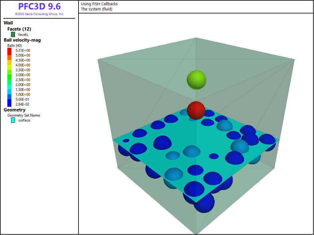Select the red ball touching the surface
314x235 pixels.
point(196,110)
